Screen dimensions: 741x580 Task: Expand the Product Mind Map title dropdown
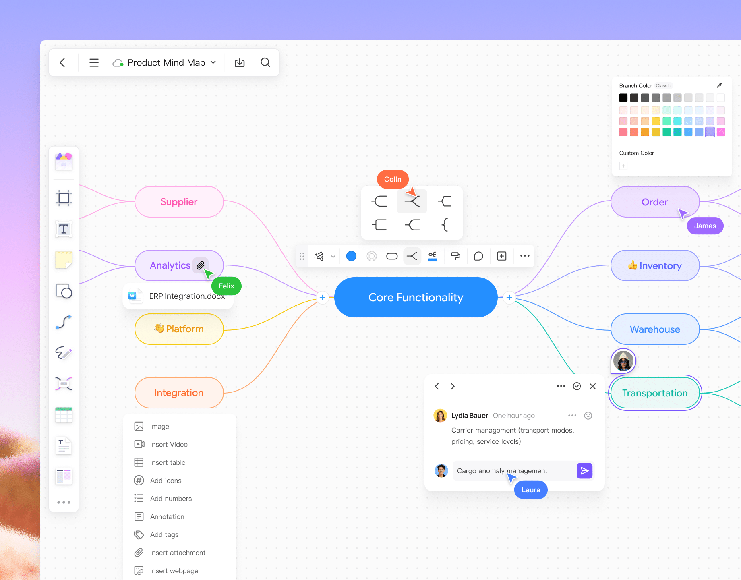[213, 62]
